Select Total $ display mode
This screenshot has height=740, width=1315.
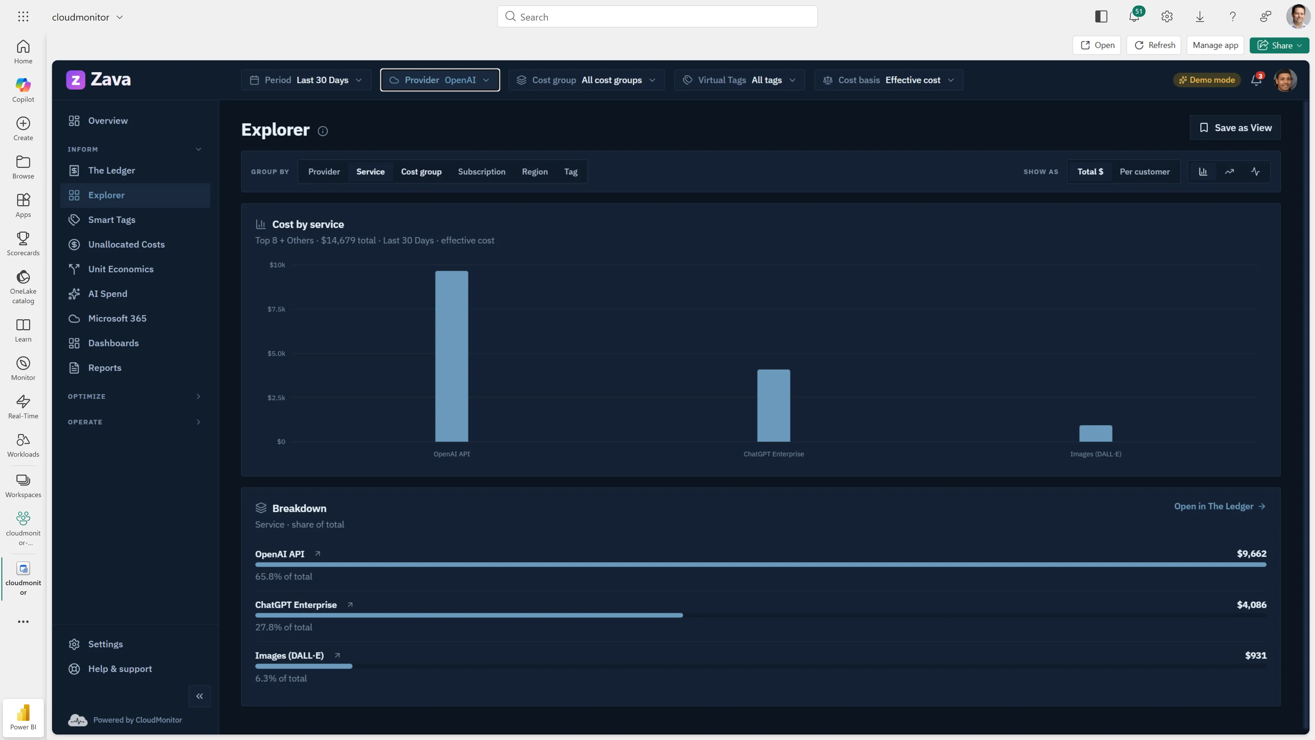[x=1090, y=172]
